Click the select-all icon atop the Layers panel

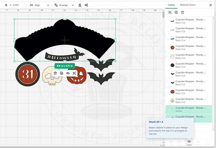click(170, 12)
